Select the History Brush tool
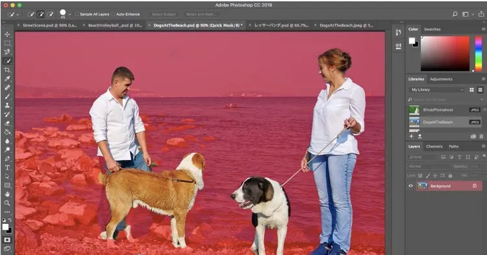 (7, 114)
